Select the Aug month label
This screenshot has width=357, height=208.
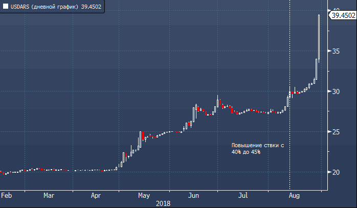(294, 195)
